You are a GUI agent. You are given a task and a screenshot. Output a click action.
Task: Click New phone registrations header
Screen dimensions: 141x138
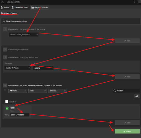(16, 21)
